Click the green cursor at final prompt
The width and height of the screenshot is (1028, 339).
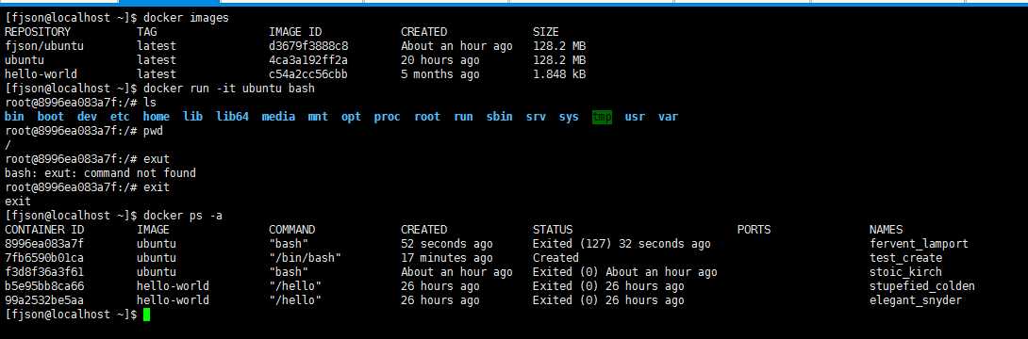coord(147,315)
